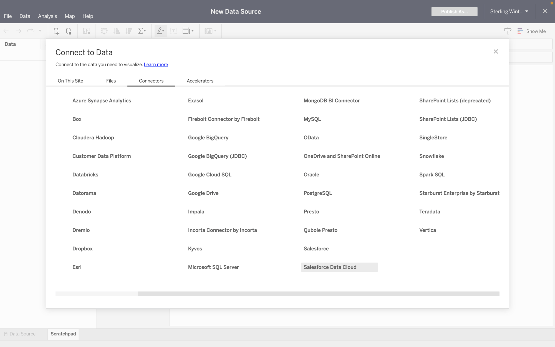Click the Redo arrow icon
This screenshot has height=347, width=555.
click(x=19, y=31)
